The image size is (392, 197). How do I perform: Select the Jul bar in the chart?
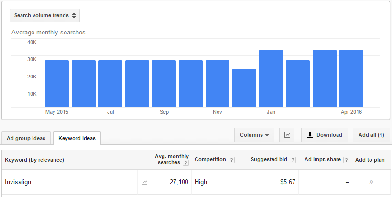tap(110, 84)
